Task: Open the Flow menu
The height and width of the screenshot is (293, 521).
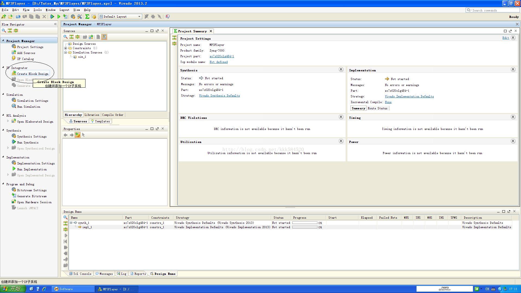Action: coord(26,10)
